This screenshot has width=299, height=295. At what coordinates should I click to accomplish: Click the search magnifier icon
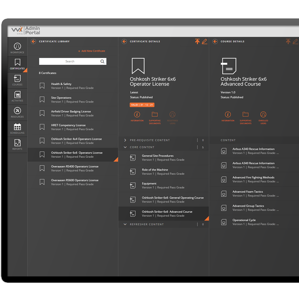pos(102,62)
